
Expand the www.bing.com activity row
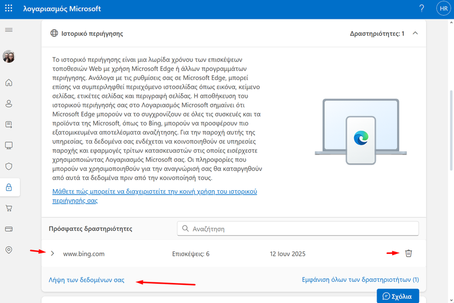pos(53,253)
